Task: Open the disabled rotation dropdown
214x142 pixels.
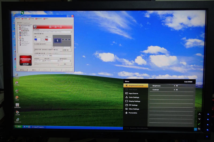Action: [47, 64]
